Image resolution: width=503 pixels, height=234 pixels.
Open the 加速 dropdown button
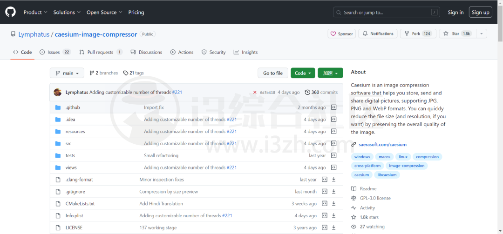tap(330, 73)
